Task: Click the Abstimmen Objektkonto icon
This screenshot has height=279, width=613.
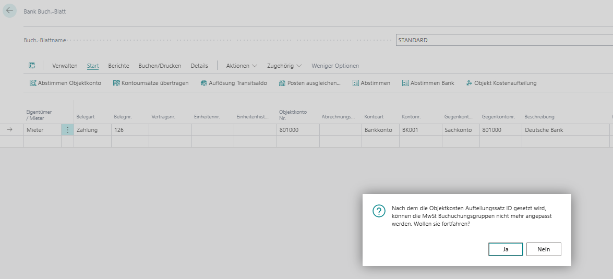Action: click(33, 83)
